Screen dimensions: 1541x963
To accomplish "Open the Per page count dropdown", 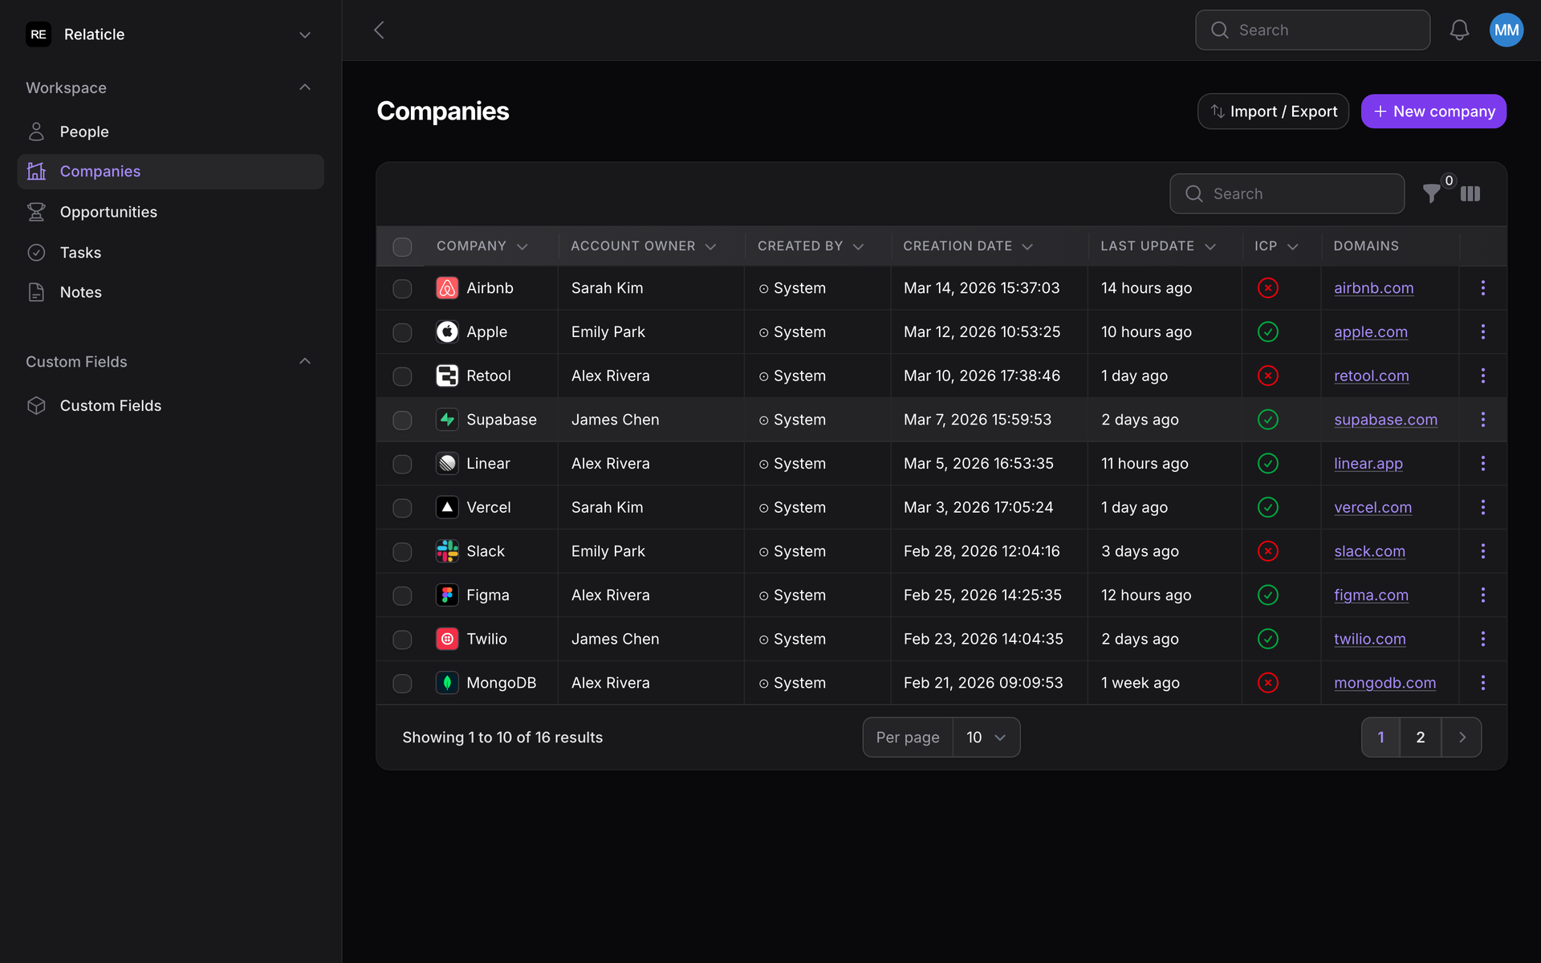I will [986, 737].
